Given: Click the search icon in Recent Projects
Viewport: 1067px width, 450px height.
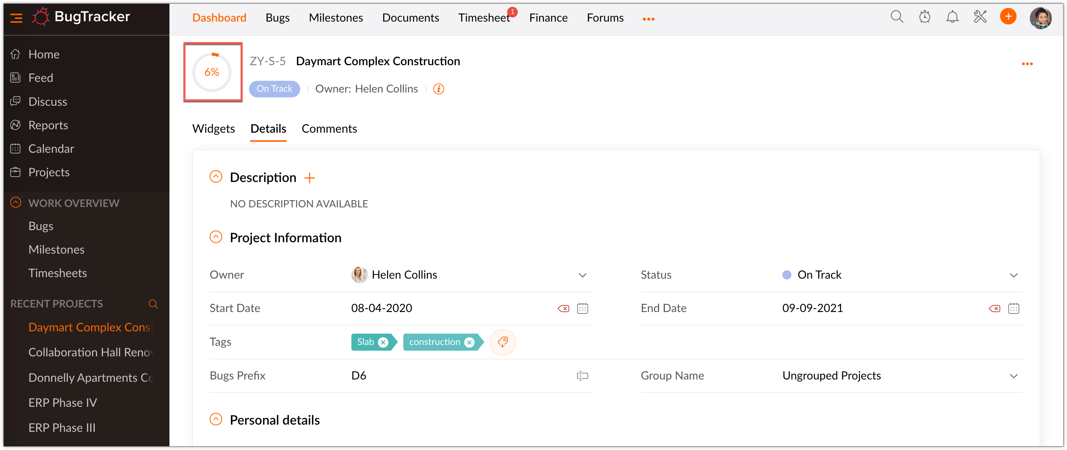Looking at the screenshot, I should click(x=153, y=304).
